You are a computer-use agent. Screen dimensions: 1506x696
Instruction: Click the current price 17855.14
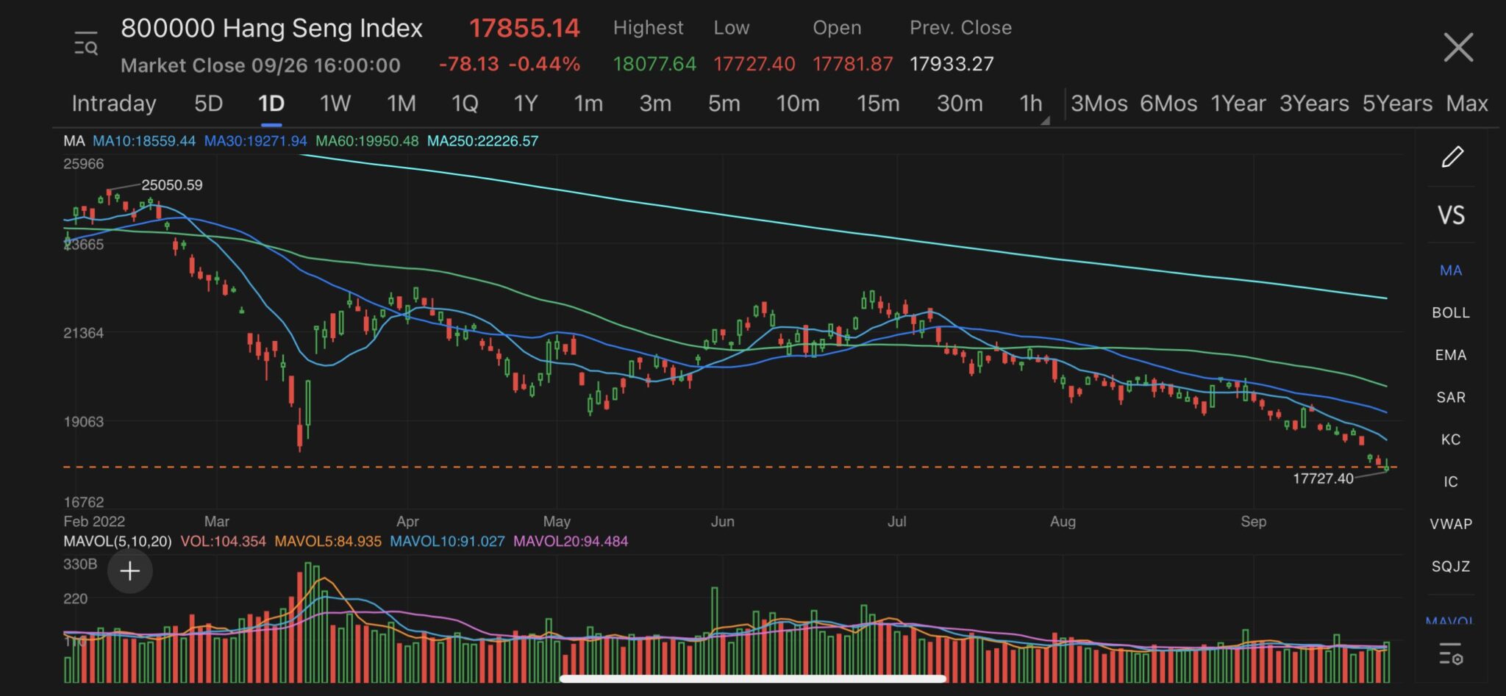[524, 29]
